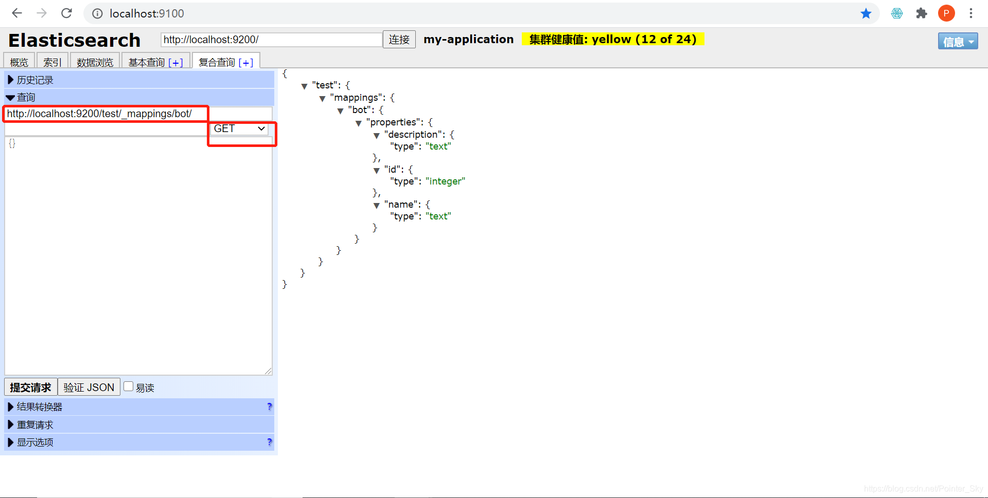The image size is (988, 498).
Task: Reload the localhost:9100 page
Action: click(x=66, y=13)
